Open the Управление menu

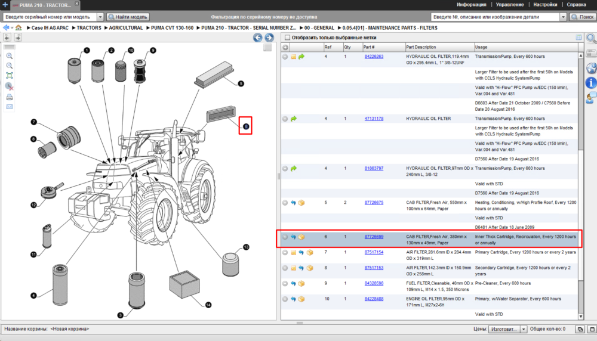coord(510,5)
